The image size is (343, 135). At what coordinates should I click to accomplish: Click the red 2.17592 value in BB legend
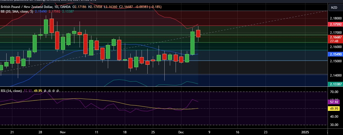[x=54, y=12]
